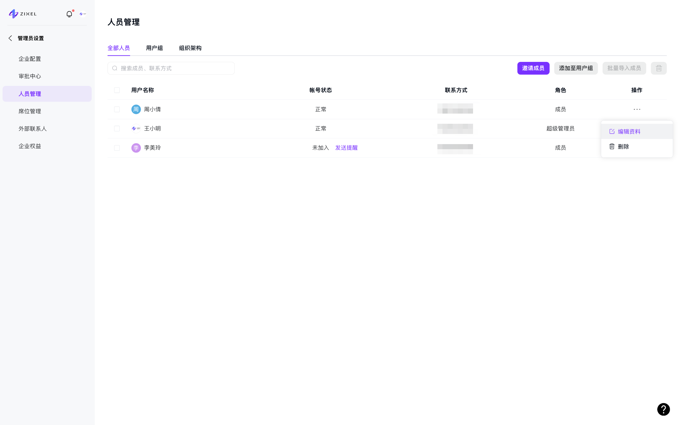
Task: Select the checkbox for 周小倩
Action: click(117, 109)
